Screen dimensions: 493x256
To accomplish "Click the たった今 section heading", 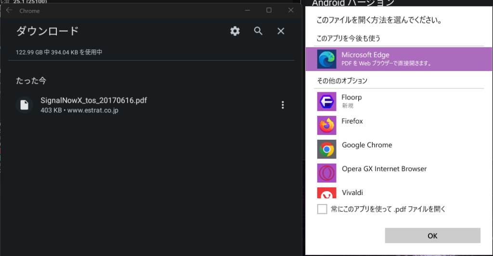I will pyautogui.click(x=31, y=81).
